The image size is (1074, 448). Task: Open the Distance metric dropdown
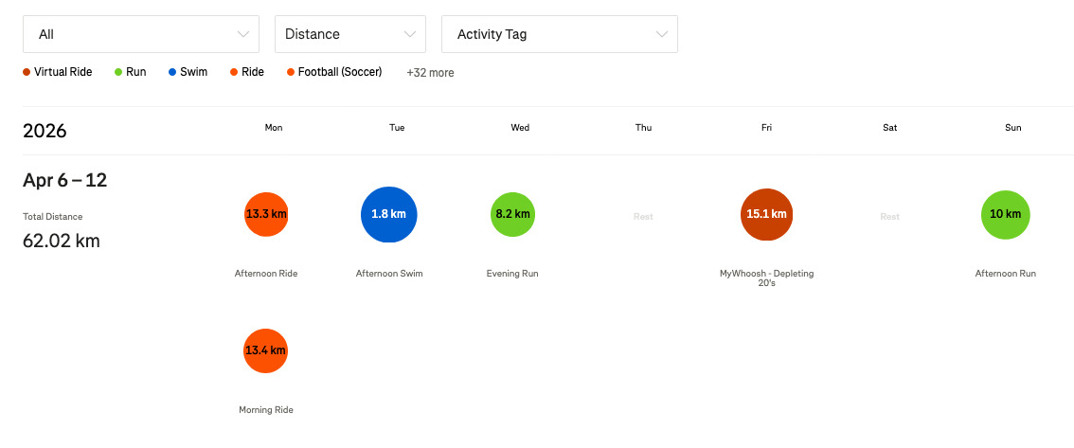point(349,34)
